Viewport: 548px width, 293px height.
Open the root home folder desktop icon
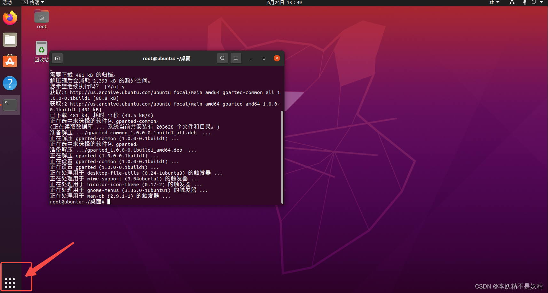[42, 20]
